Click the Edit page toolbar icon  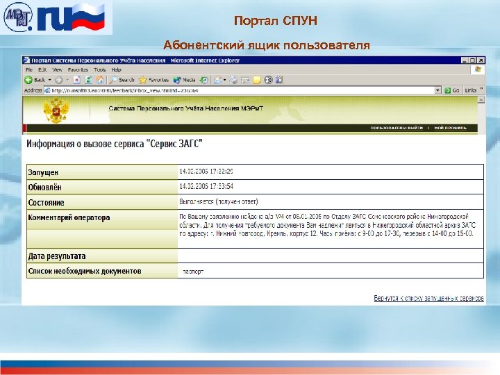point(245,80)
